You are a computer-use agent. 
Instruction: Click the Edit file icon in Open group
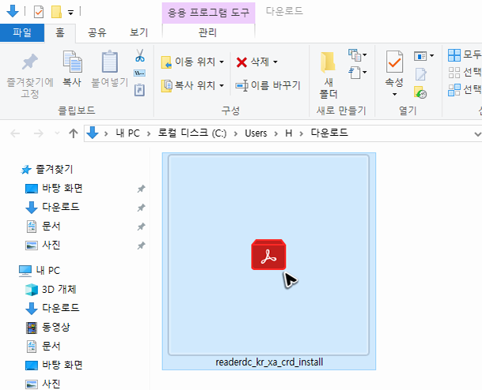pyautogui.click(x=421, y=74)
